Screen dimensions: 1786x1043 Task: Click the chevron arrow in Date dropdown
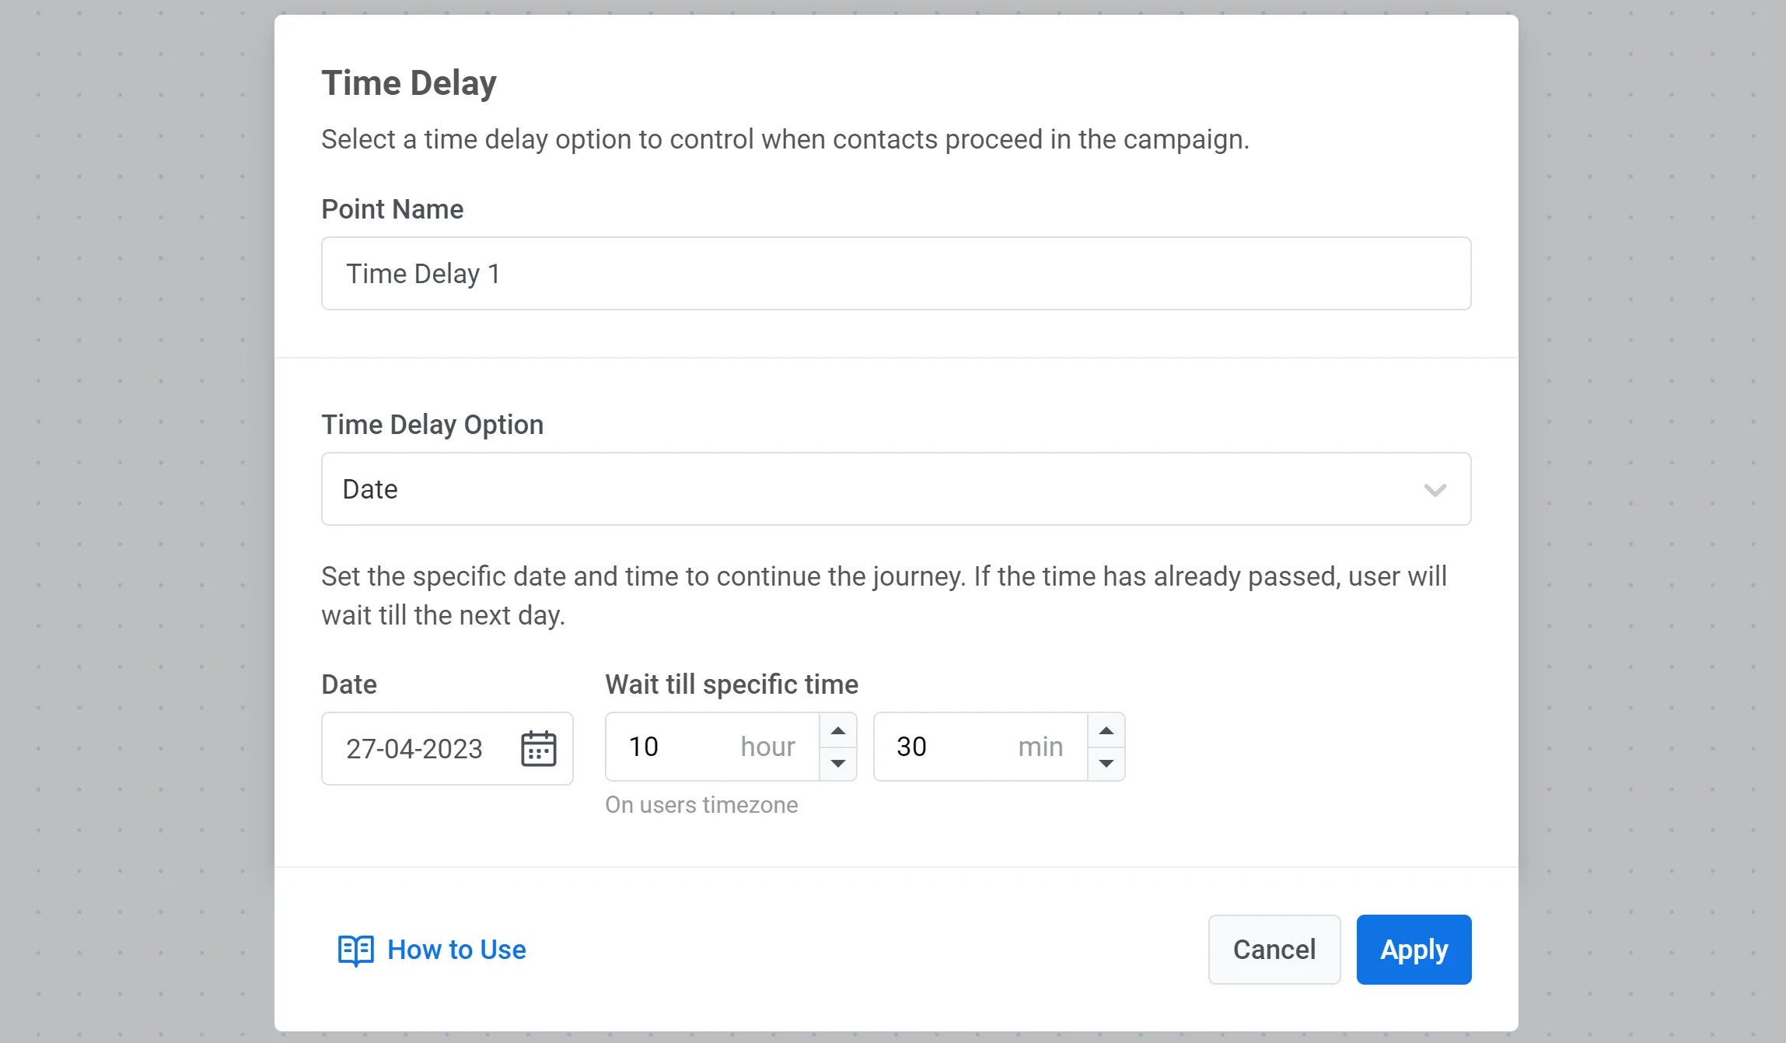pyautogui.click(x=1435, y=490)
